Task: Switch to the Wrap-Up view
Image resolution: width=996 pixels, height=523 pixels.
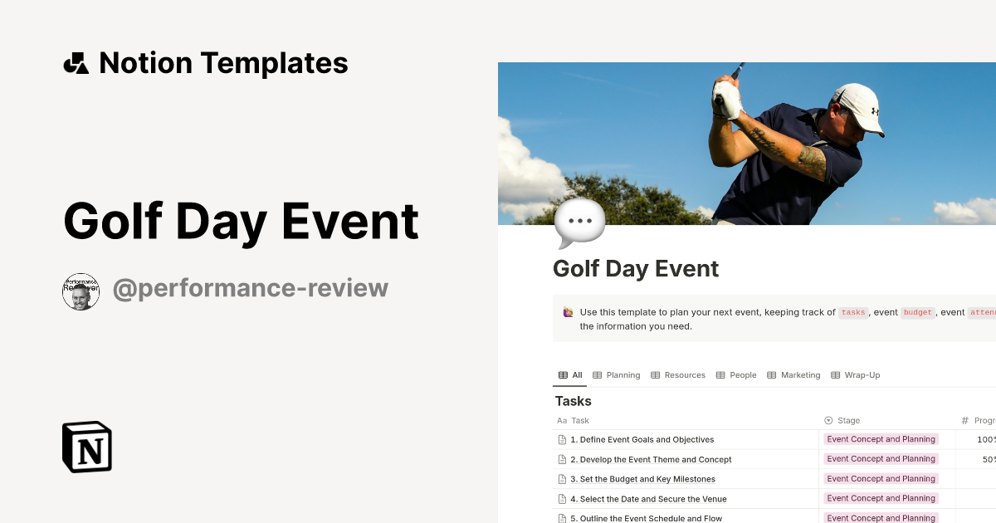Action: pos(855,374)
